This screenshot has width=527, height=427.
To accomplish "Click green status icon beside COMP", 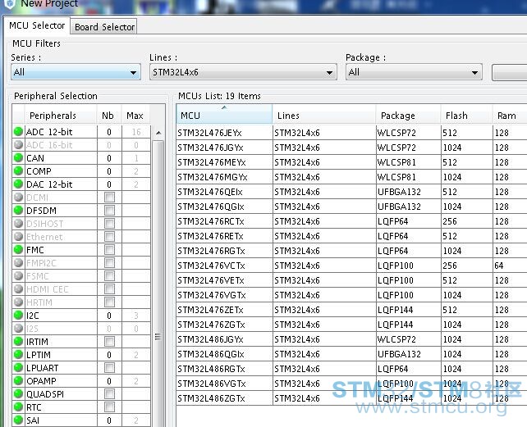I will click(x=19, y=170).
